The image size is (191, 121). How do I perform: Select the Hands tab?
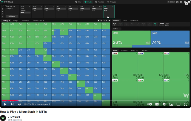(115, 50)
